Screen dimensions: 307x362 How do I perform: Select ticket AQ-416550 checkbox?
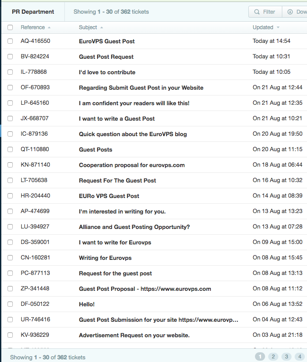(x=10, y=41)
